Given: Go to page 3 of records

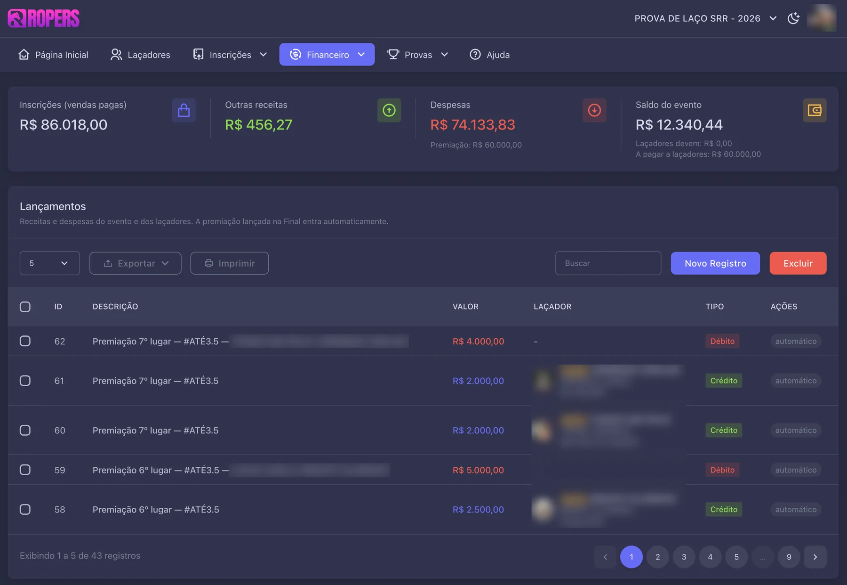Looking at the screenshot, I should [x=684, y=557].
